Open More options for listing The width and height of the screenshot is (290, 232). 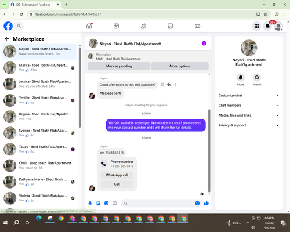click(180, 66)
